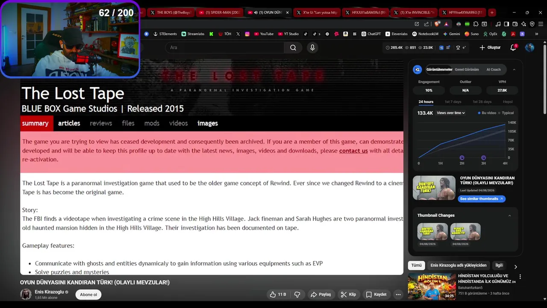
Task: Click Abone ol subscribe button
Action: (x=88, y=294)
